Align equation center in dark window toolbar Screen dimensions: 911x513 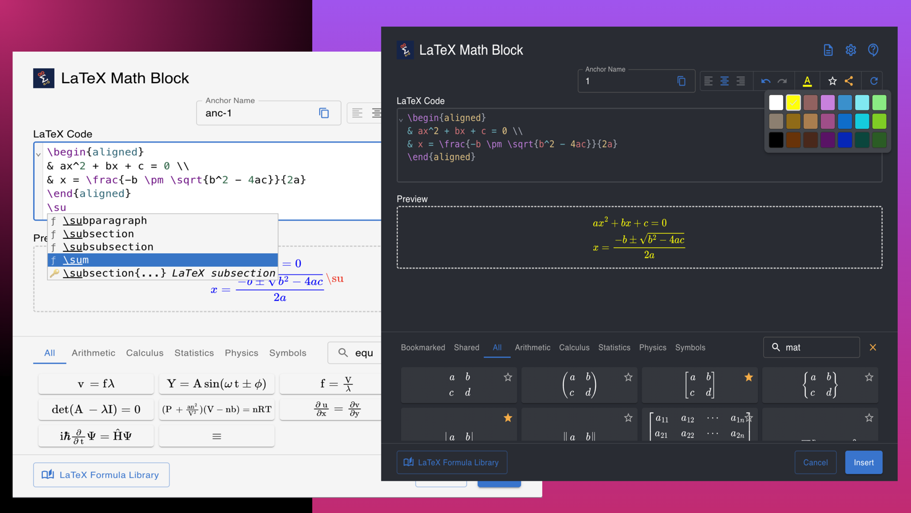[x=724, y=81]
